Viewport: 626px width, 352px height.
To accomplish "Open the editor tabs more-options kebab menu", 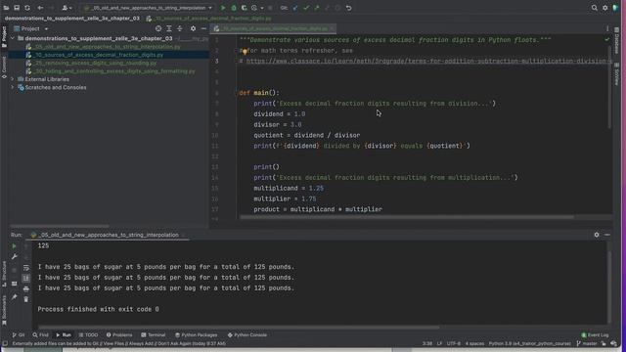I will 607,28.
